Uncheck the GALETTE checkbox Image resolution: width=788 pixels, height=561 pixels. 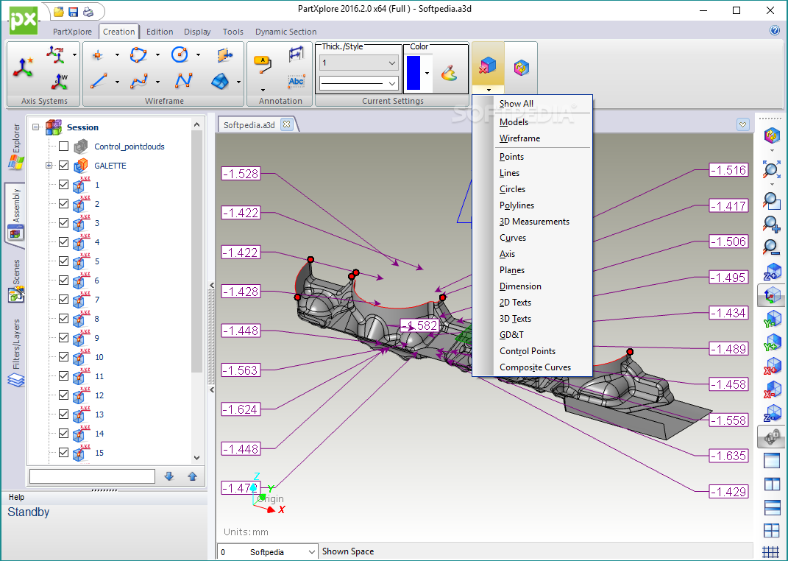pyautogui.click(x=63, y=166)
